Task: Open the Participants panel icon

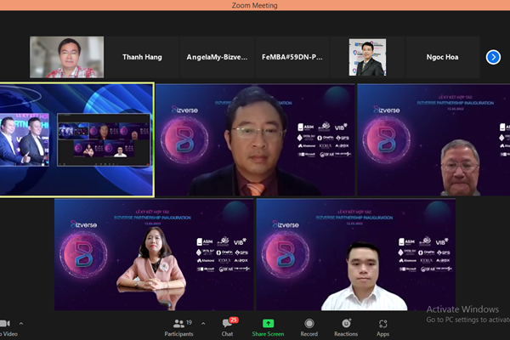Action: (178, 323)
